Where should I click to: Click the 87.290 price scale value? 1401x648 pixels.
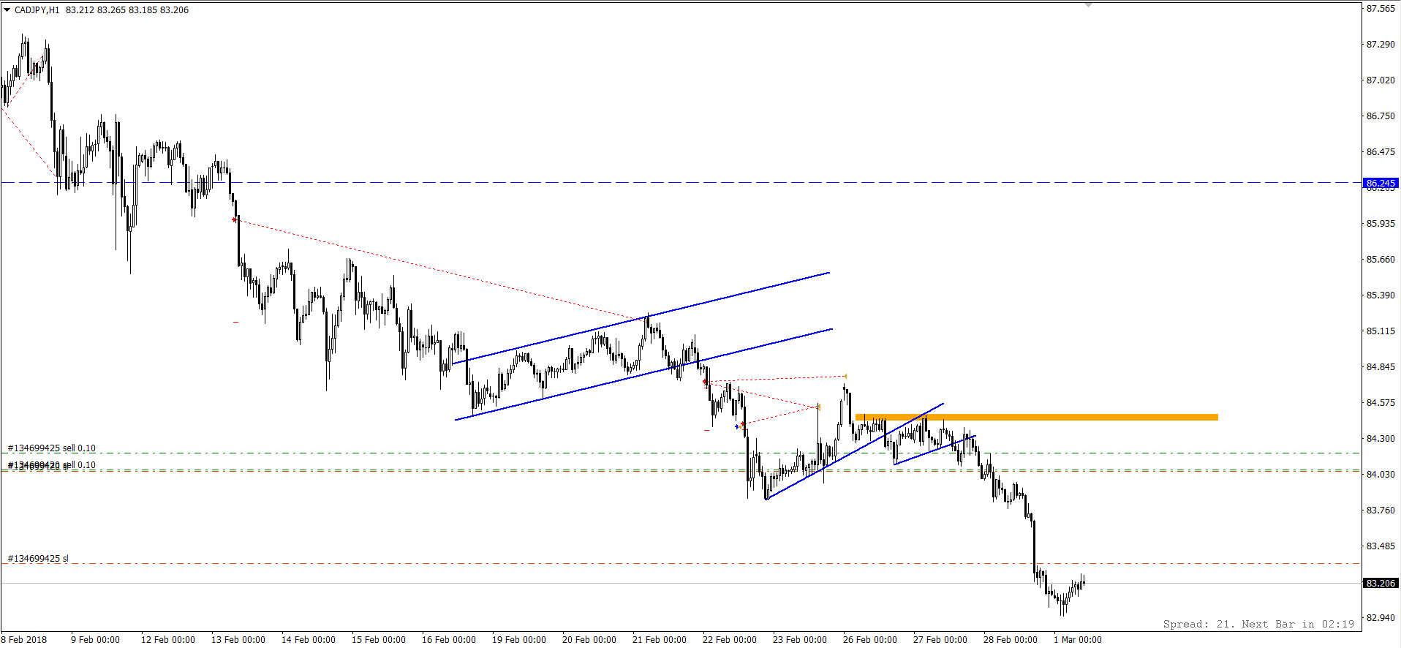pyautogui.click(x=1381, y=45)
